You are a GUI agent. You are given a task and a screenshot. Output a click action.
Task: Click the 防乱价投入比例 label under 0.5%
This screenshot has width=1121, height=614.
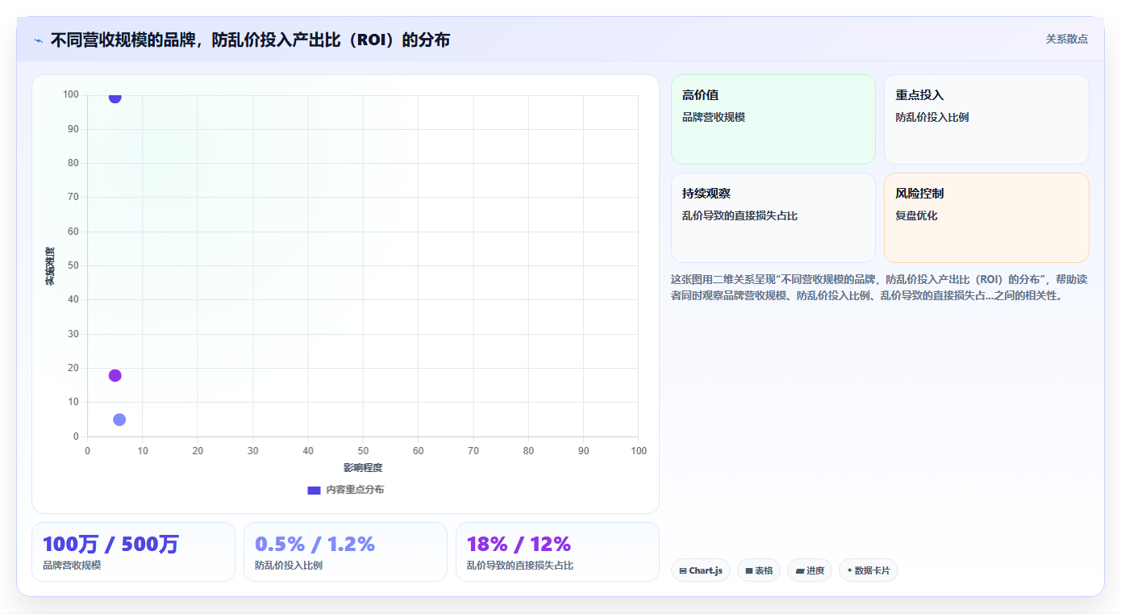[289, 566]
